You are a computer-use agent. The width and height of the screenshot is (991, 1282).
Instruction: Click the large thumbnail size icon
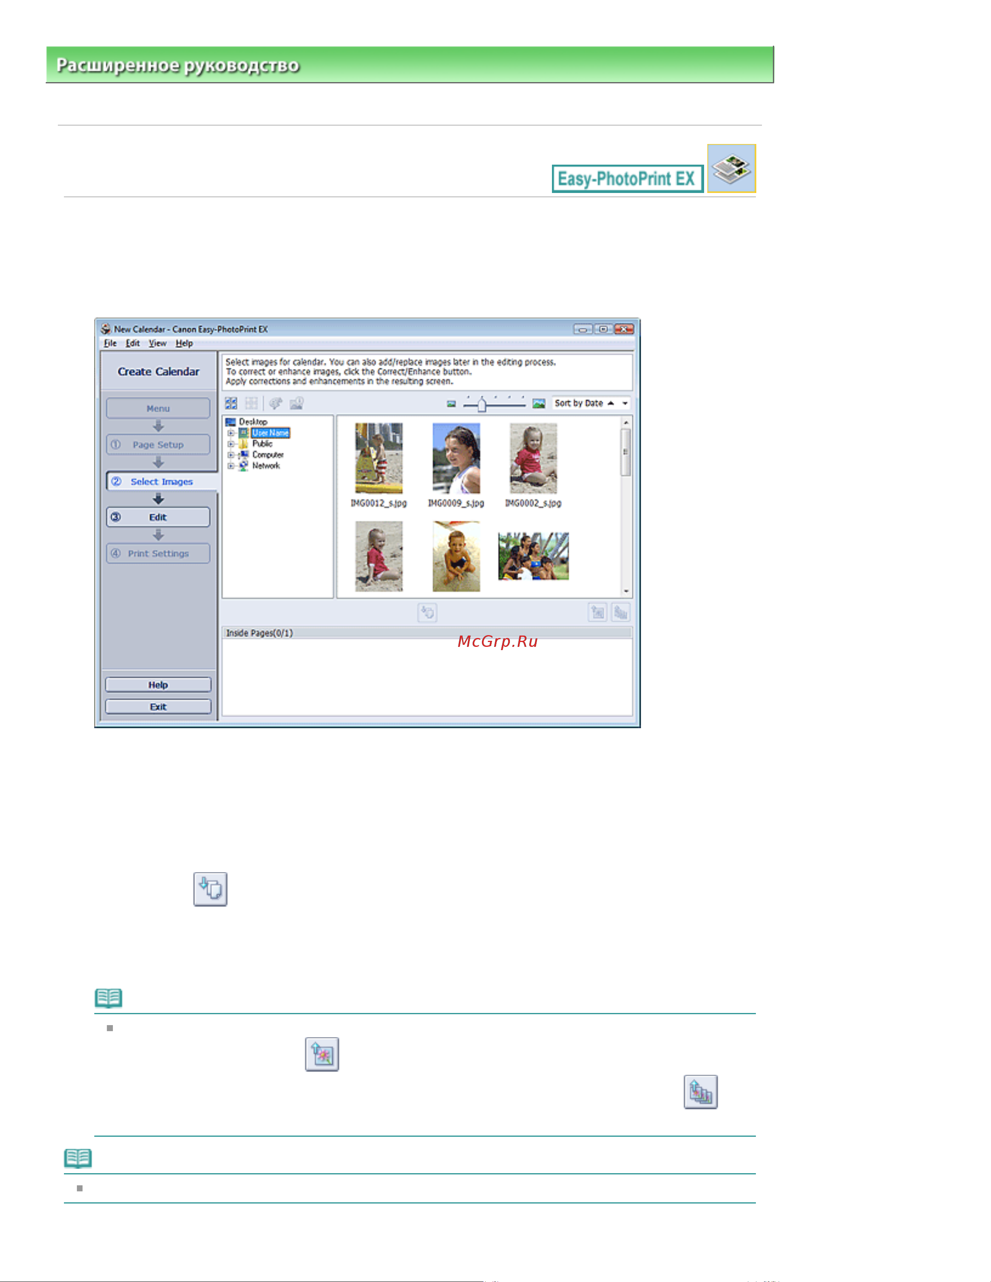coord(538,404)
